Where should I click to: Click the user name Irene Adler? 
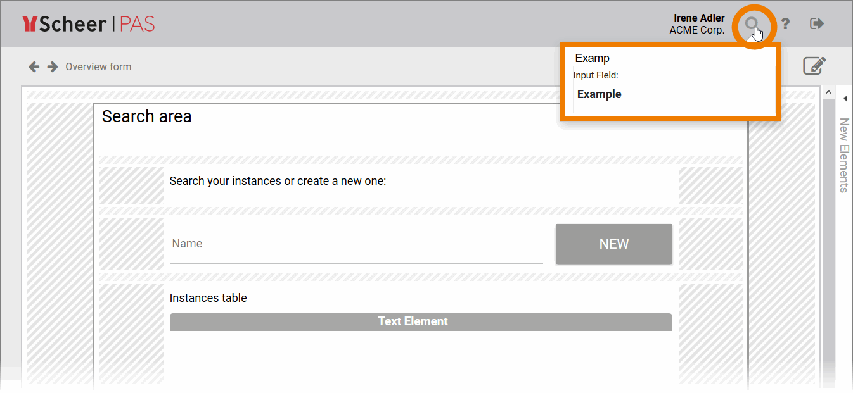[x=699, y=18]
